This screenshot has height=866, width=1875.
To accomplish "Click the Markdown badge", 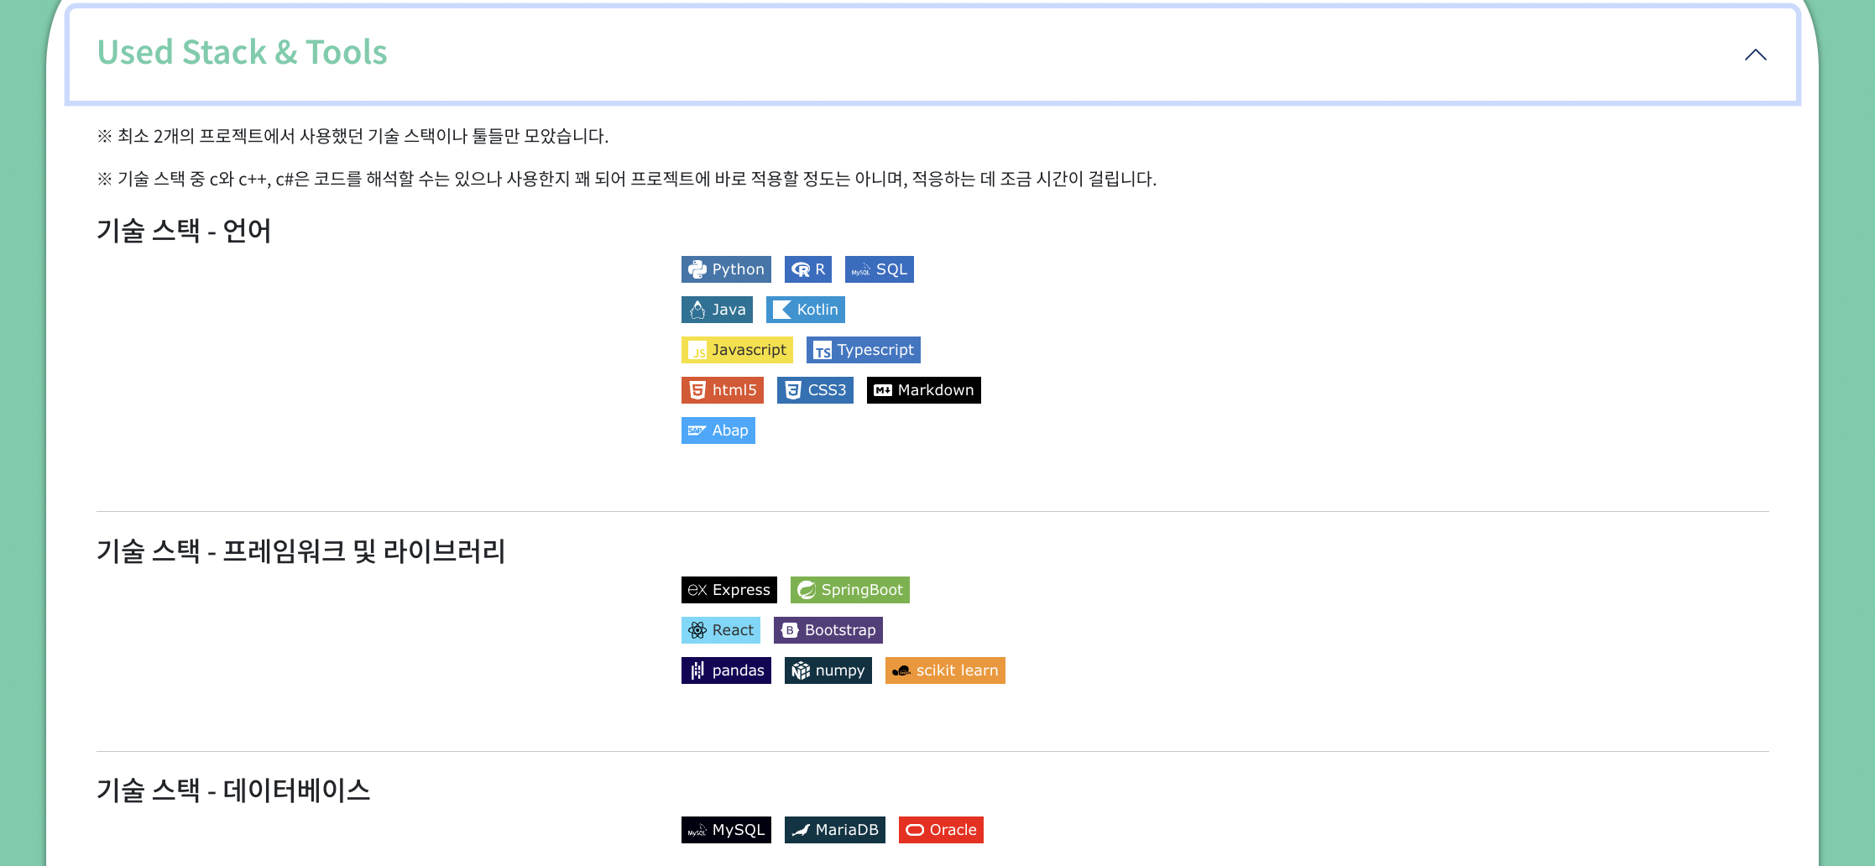I will coord(924,390).
